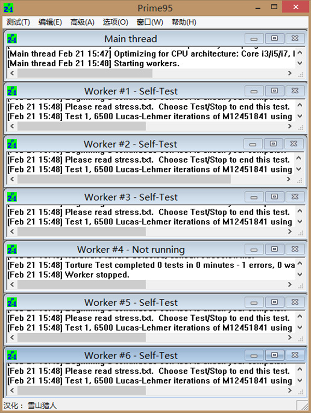The width and height of the screenshot is (311, 413).
Task: Click the Worker #3 window icon
Action: (x=12, y=197)
